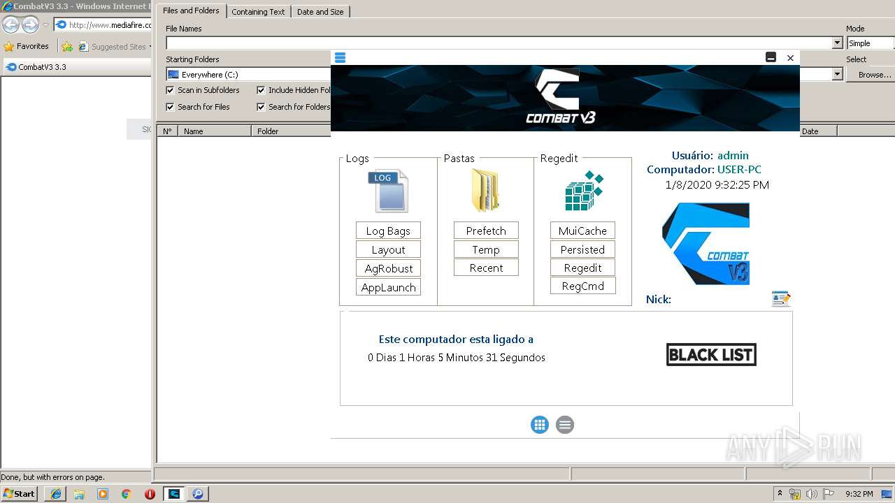The width and height of the screenshot is (895, 503).
Task: Toggle Search for Folders checkbox
Action: click(261, 107)
